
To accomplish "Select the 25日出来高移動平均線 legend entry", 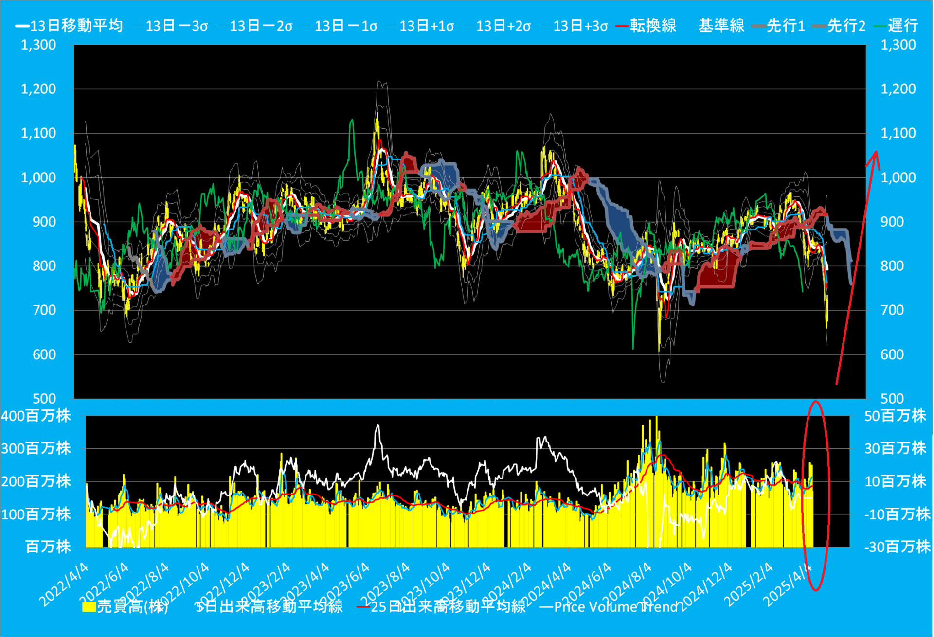I will (441, 606).
